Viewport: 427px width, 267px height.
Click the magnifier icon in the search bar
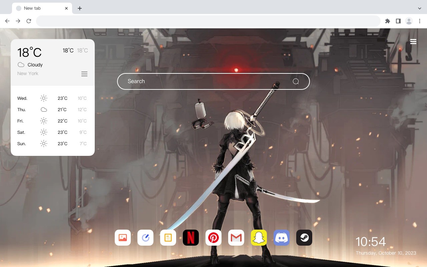point(296,81)
